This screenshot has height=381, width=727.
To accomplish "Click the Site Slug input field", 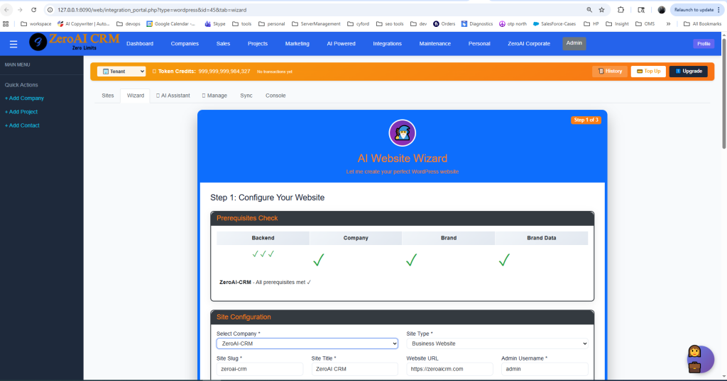I will click(259, 369).
